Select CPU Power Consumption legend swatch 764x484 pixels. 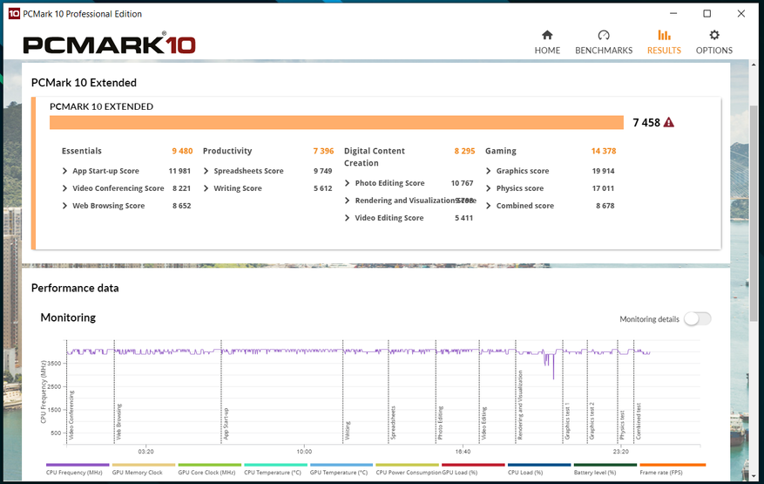tap(408, 465)
